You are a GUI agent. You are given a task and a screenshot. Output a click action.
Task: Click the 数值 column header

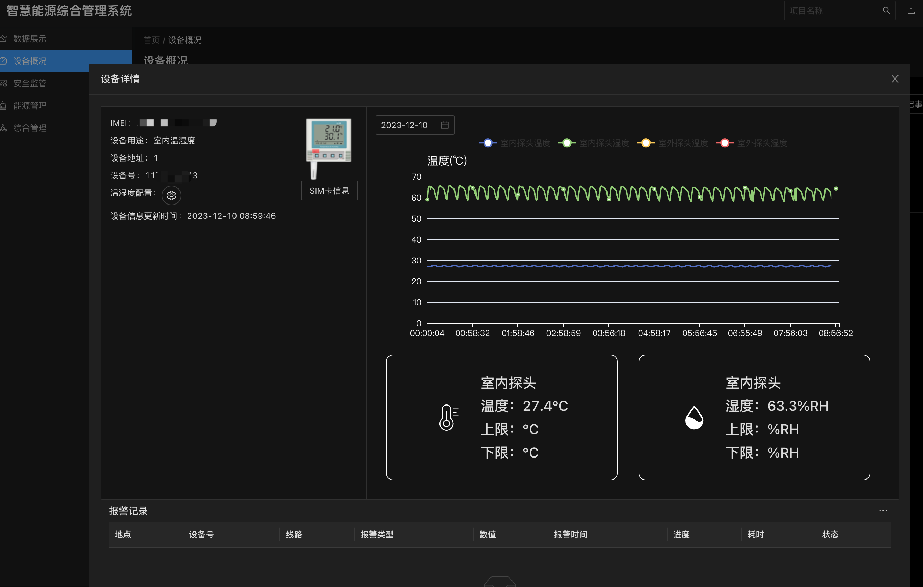(488, 535)
